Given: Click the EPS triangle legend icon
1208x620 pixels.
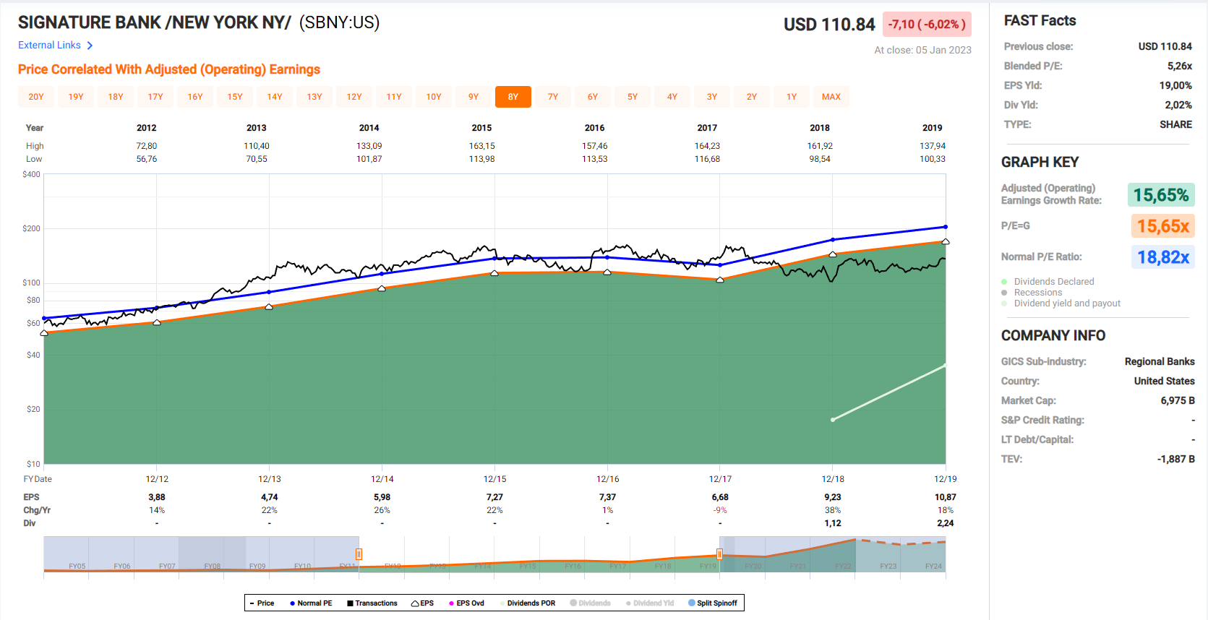Looking at the screenshot, I should (415, 603).
